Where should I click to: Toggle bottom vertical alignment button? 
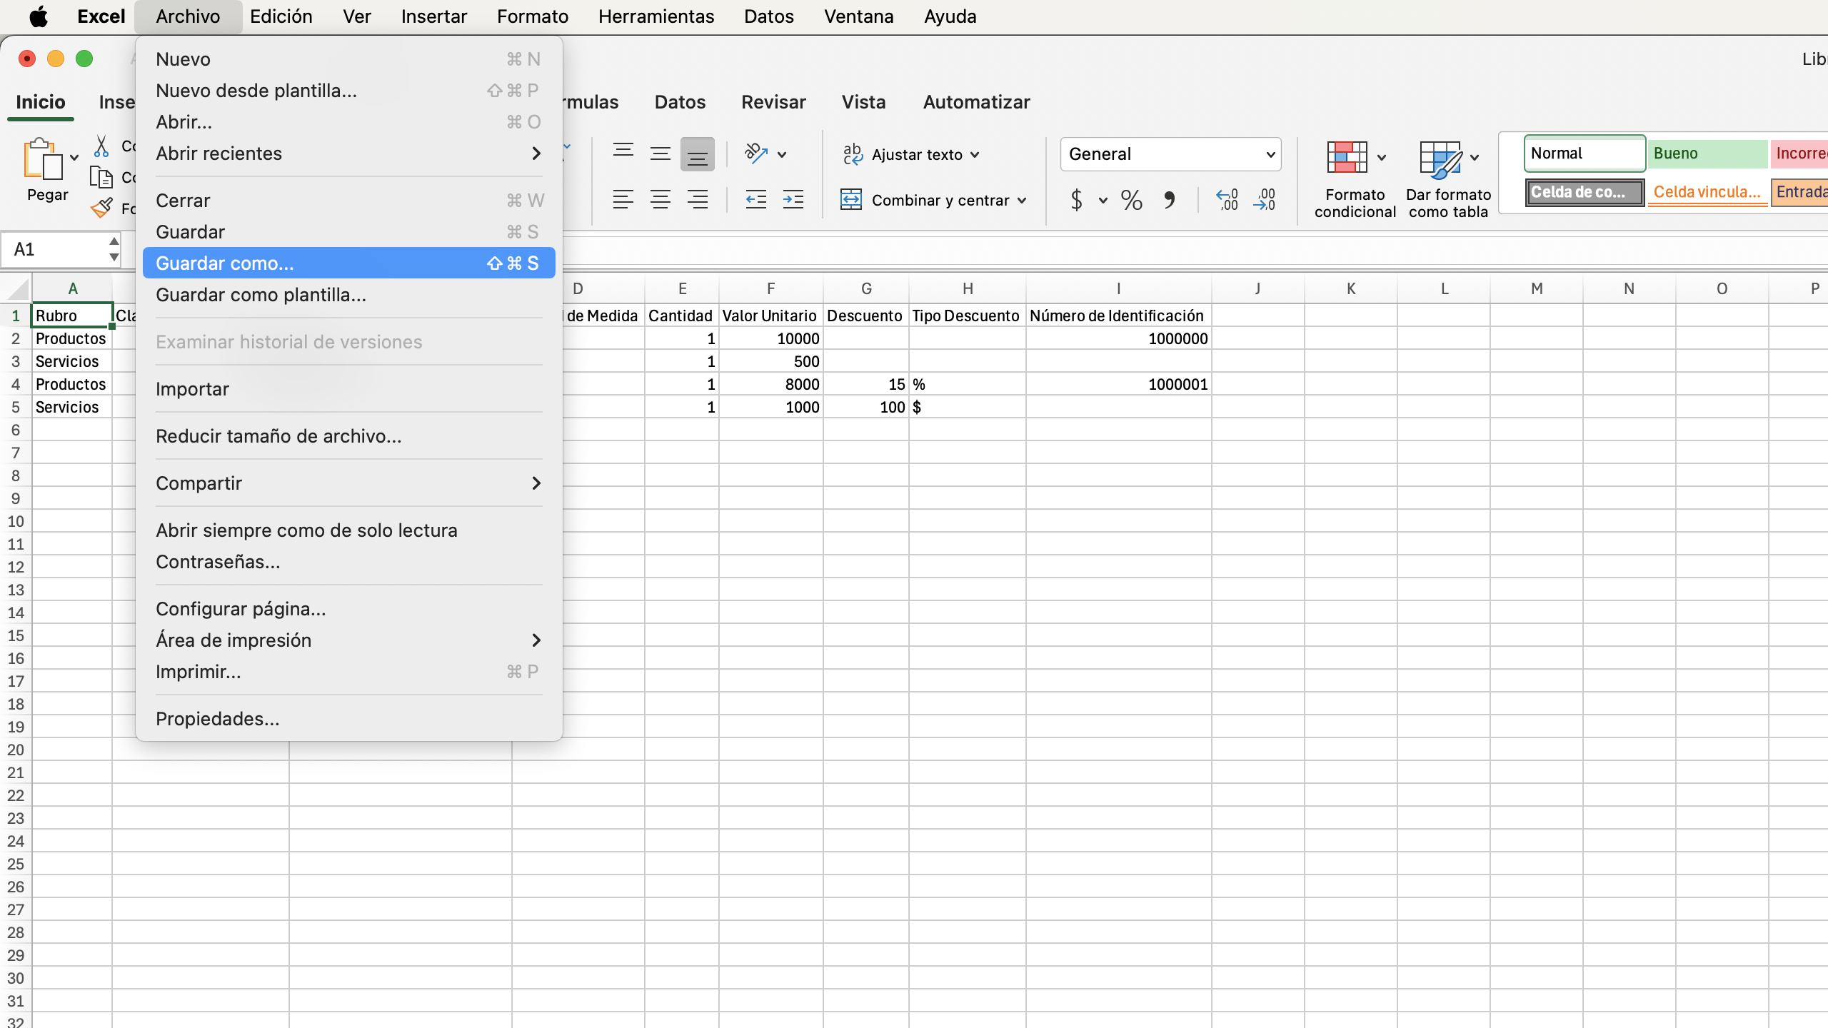coord(697,154)
